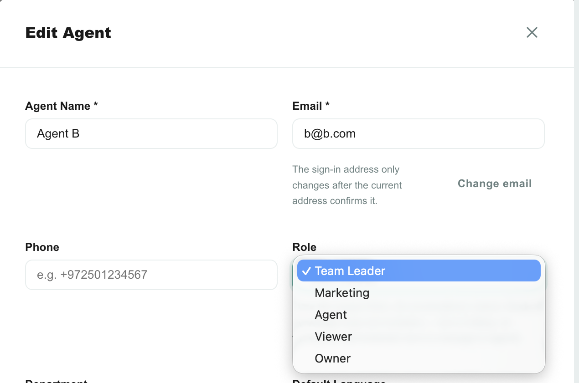Pick the Agent role option

click(419, 315)
